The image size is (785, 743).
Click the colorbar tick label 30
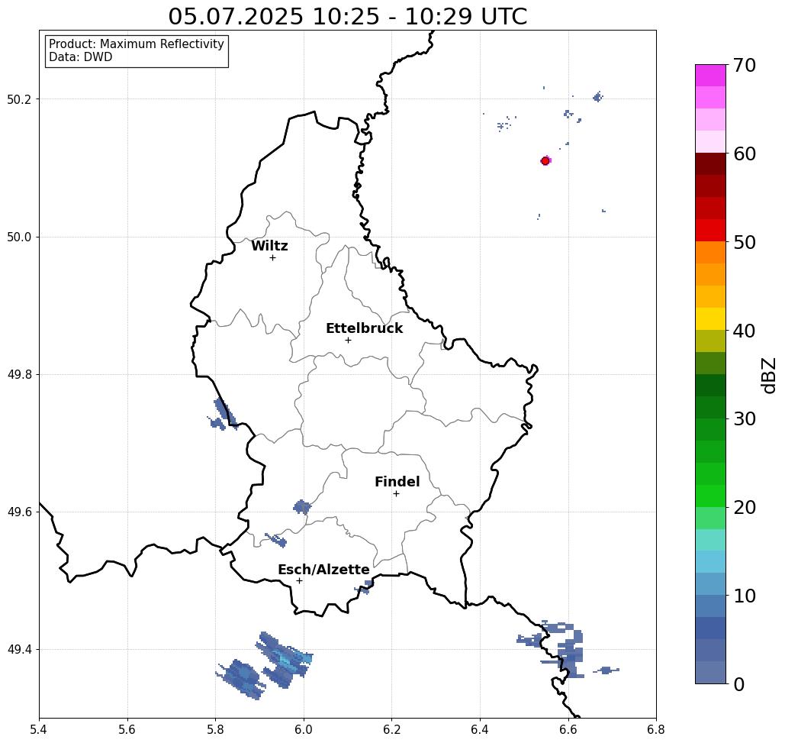[745, 418]
